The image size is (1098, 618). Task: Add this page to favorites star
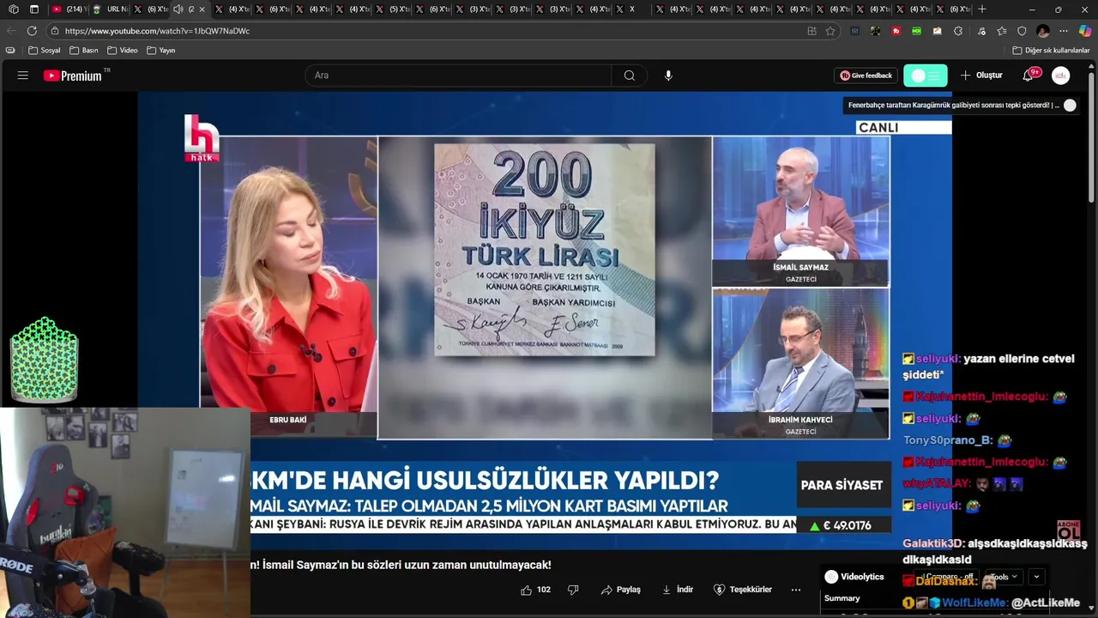(x=830, y=31)
